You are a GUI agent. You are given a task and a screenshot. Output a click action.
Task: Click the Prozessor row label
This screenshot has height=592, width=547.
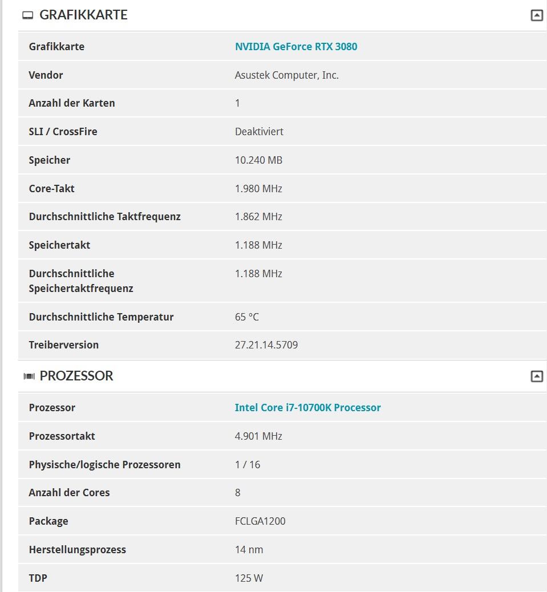[x=52, y=407]
